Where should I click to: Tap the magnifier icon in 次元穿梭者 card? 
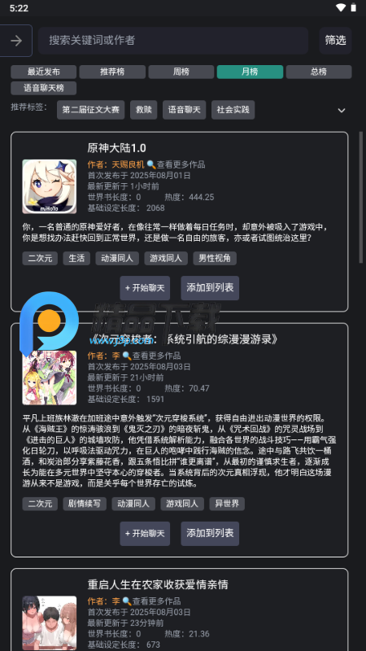[x=127, y=356]
